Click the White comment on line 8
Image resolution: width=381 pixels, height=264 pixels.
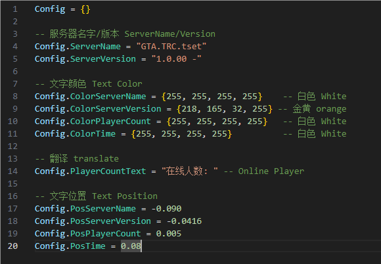tap(315, 96)
